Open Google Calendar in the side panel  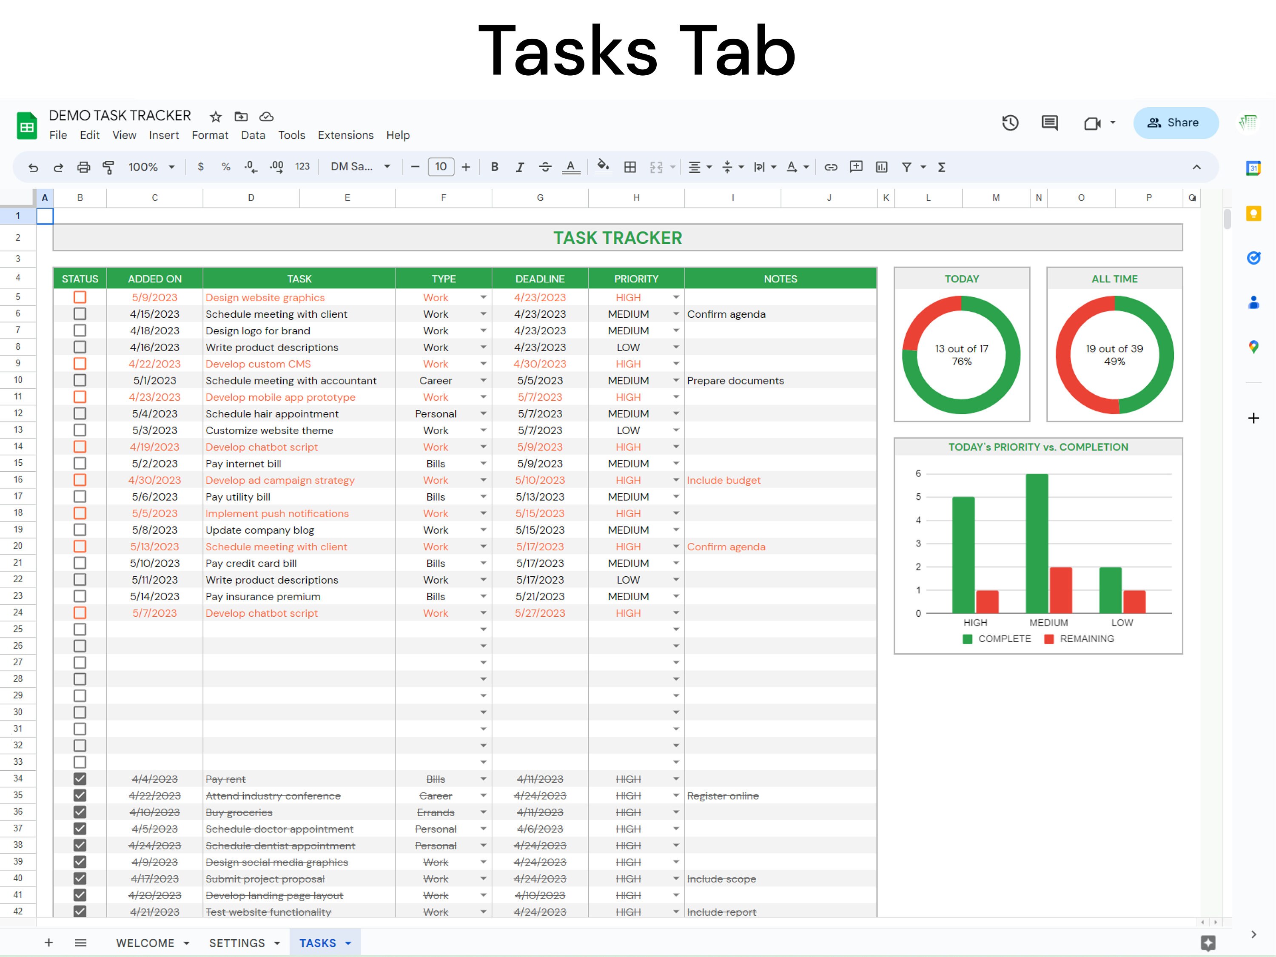[x=1253, y=168]
